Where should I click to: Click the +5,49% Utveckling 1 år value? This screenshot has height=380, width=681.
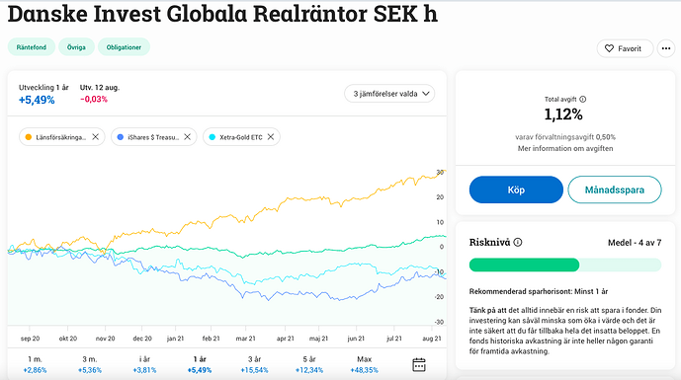point(37,101)
